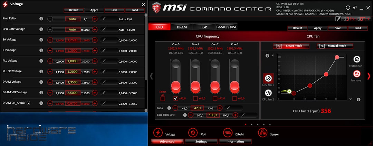The image size is (373, 146).
Task: Start Fan tune icon
Action: pos(356,74)
